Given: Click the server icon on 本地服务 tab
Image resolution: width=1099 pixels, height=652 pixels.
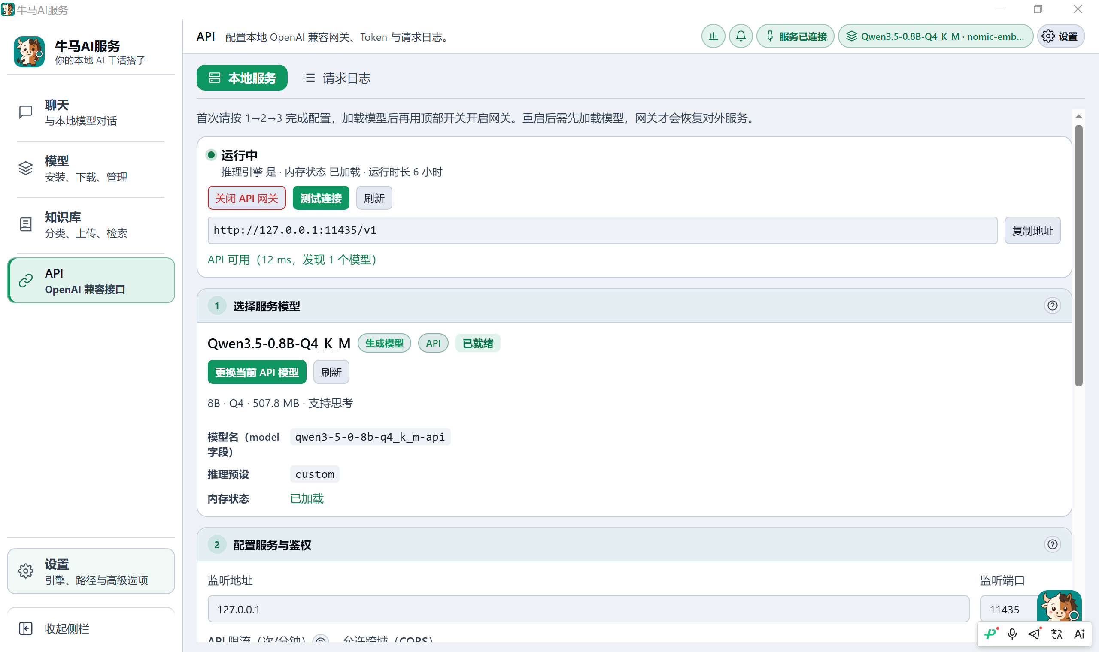Looking at the screenshot, I should pyautogui.click(x=215, y=78).
